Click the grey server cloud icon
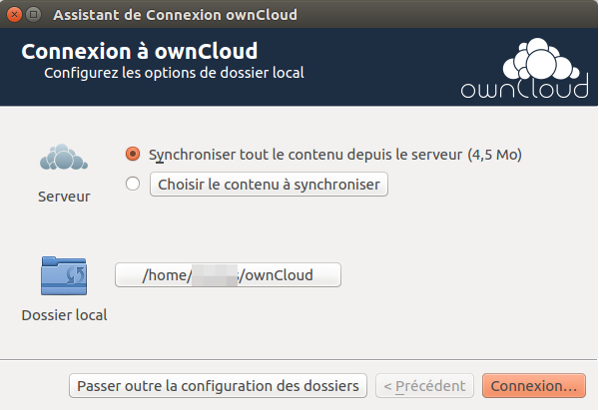Screen dimensions: 599x410 (64, 157)
